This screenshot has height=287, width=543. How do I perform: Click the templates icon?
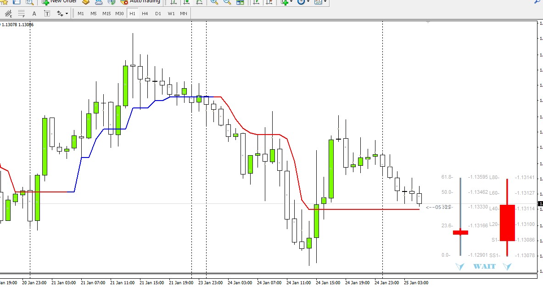318,2
